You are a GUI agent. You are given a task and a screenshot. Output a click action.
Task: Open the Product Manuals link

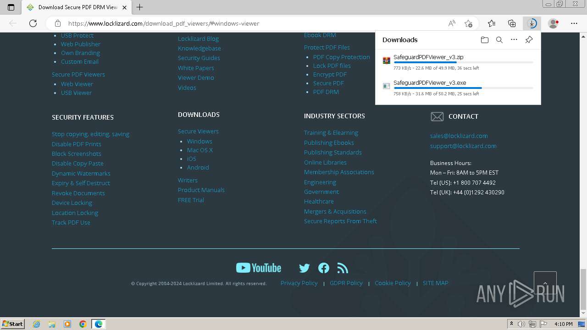201,190
